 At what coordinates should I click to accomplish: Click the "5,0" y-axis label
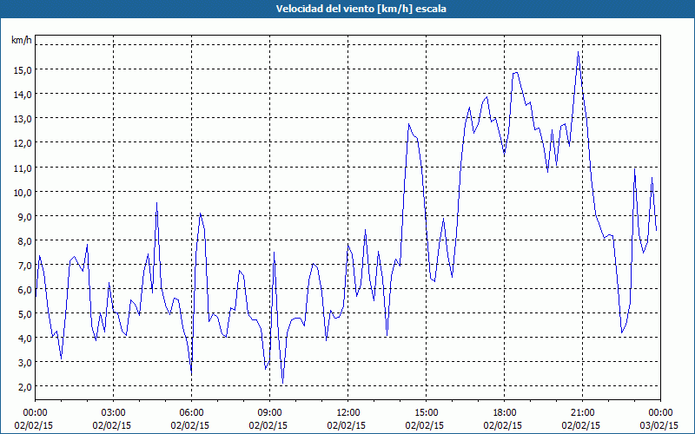point(25,314)
